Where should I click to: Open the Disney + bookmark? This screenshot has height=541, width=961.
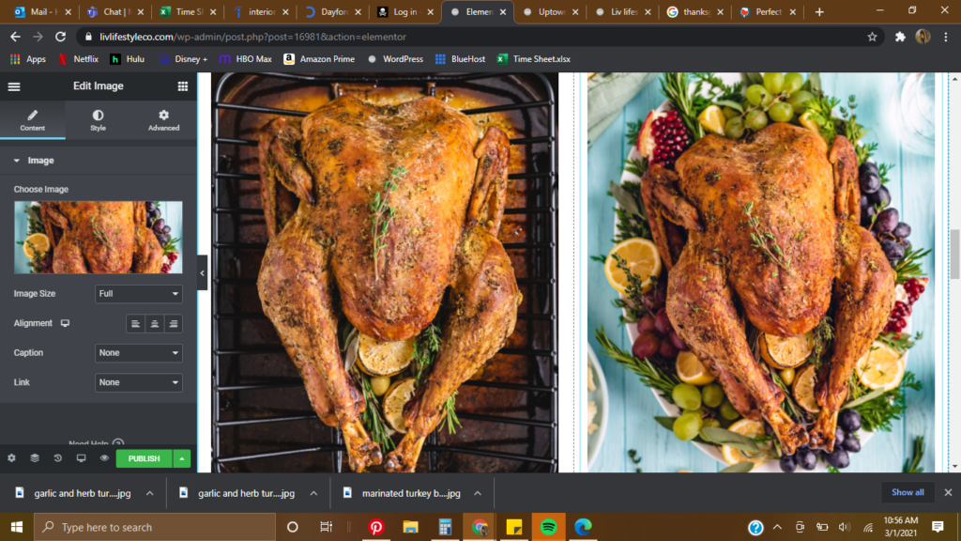point(183,59)
